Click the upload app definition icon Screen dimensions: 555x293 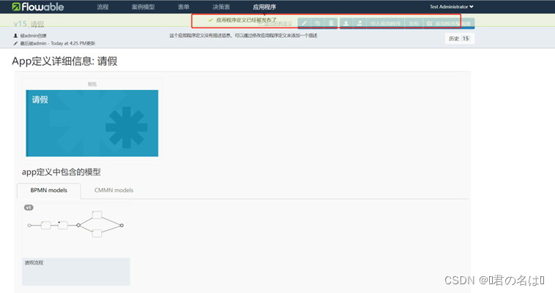pyautogui.click(x=360, y=23)
